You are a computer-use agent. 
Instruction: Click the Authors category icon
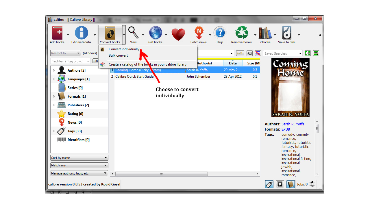[62, 70]
